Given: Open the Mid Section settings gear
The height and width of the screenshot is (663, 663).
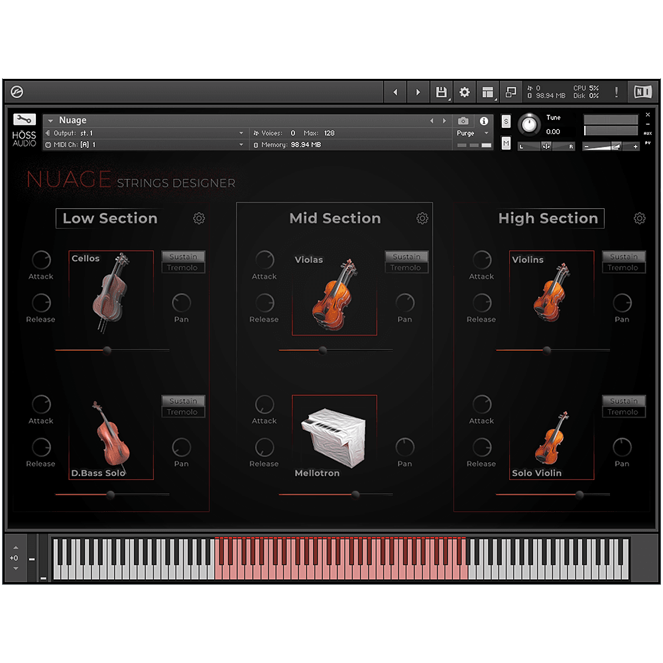Looking at the screenshot, I should coord(423,217).
